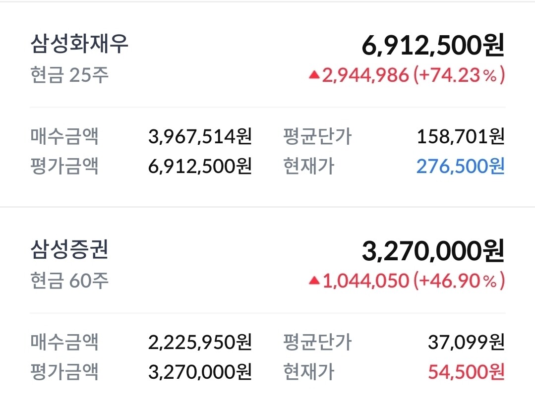Select the 3,967,514원 purchase amount
Image resolution: width=535 pixels, height=412 pixels.
pos(200,136)
